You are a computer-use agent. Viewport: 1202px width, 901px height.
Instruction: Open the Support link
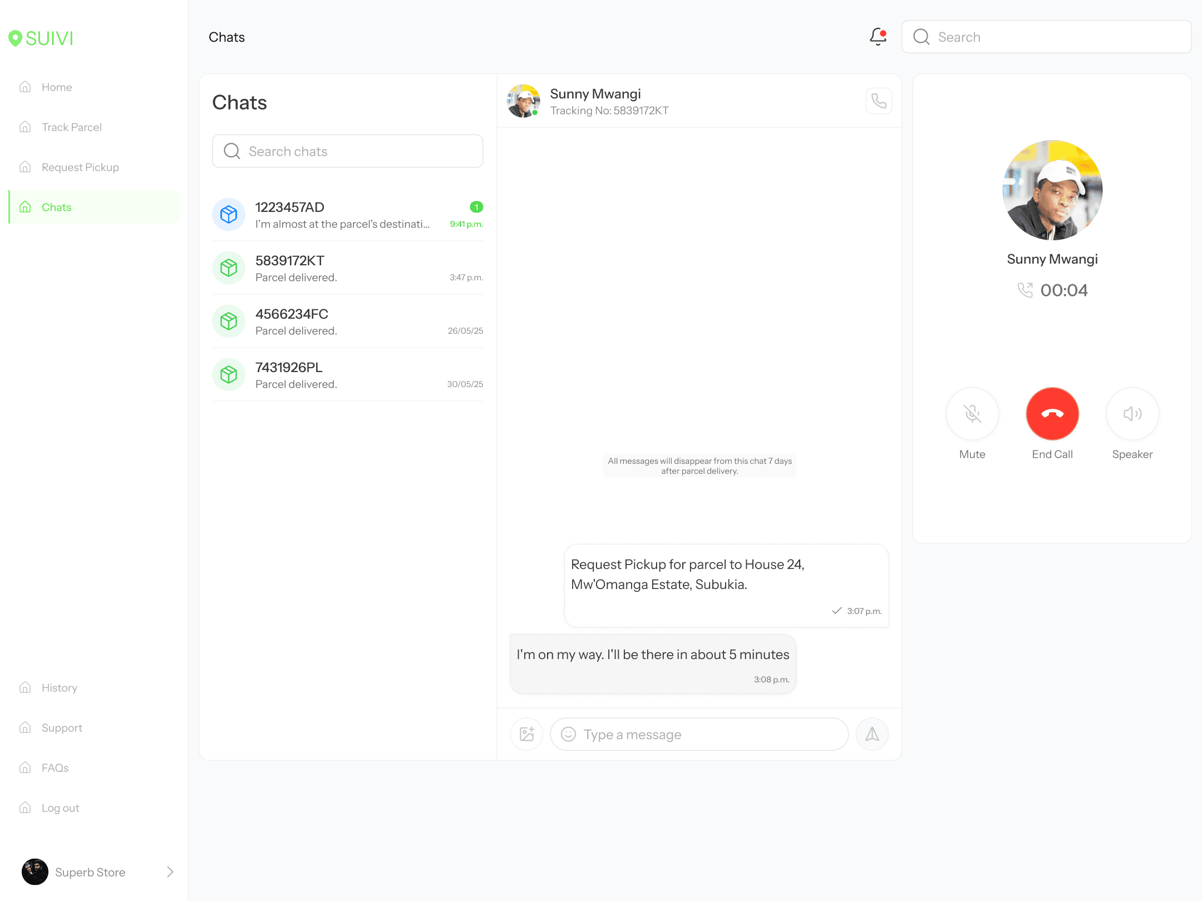click(61, 728)
